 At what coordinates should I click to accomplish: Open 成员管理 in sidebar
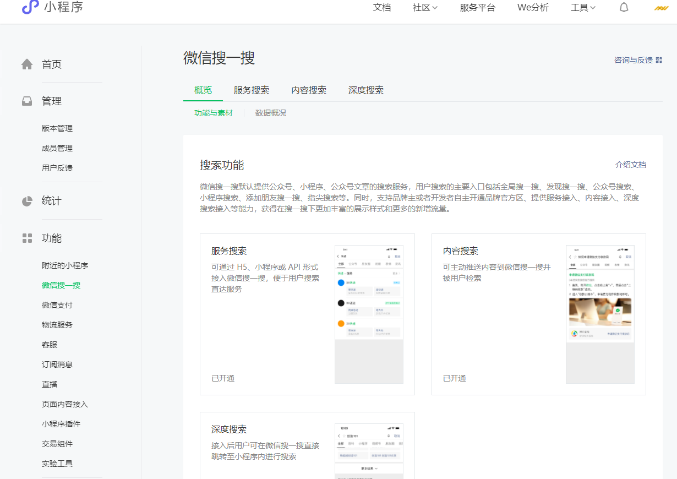pyautogui.click(x=57, y=148)
